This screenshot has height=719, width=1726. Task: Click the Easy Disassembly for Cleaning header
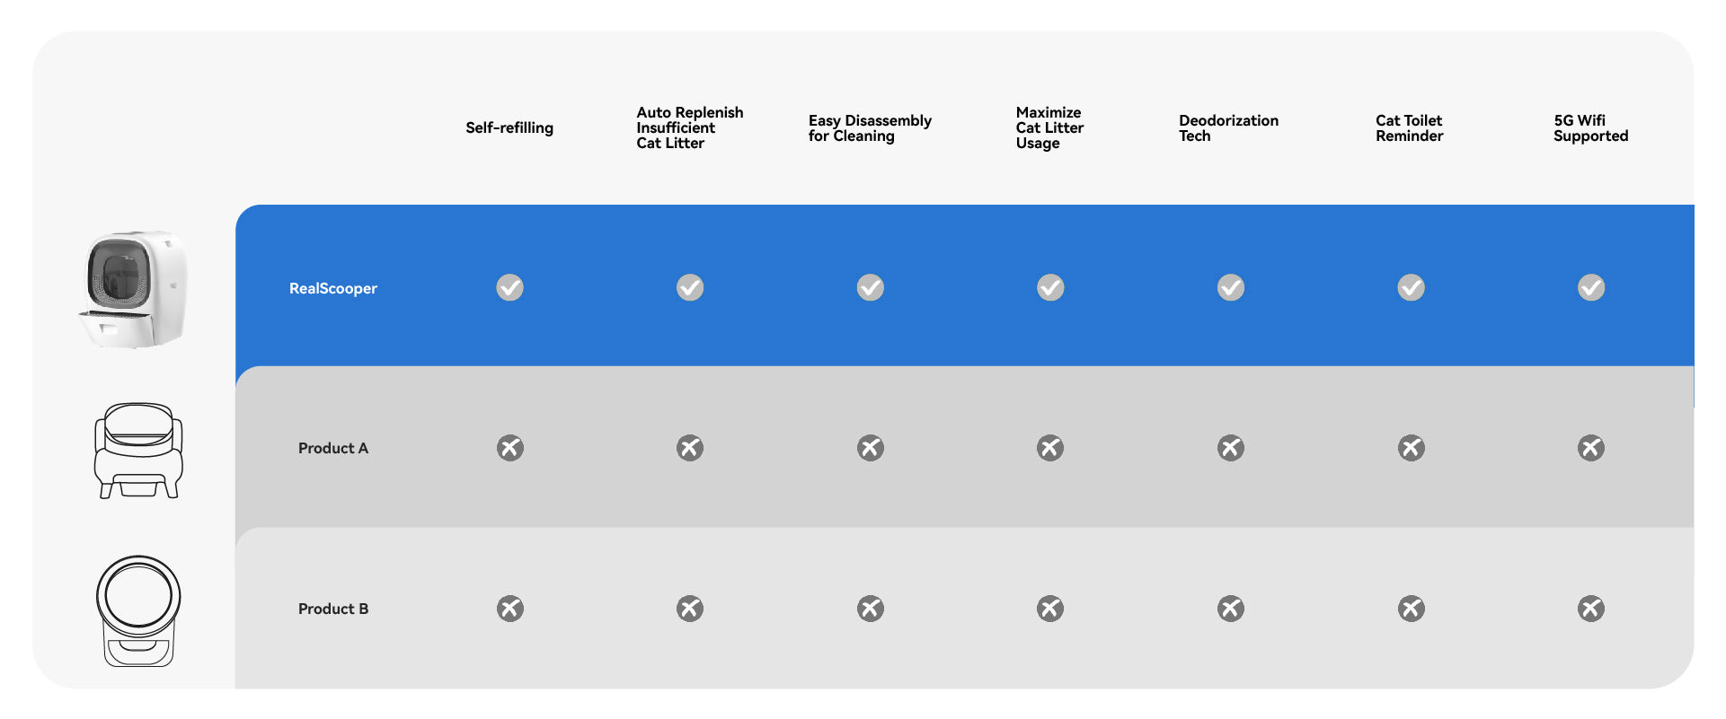click(x=870, y=127)
